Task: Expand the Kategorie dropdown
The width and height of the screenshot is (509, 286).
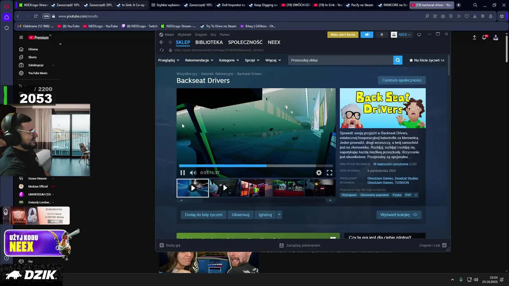Action: (229, 60)
